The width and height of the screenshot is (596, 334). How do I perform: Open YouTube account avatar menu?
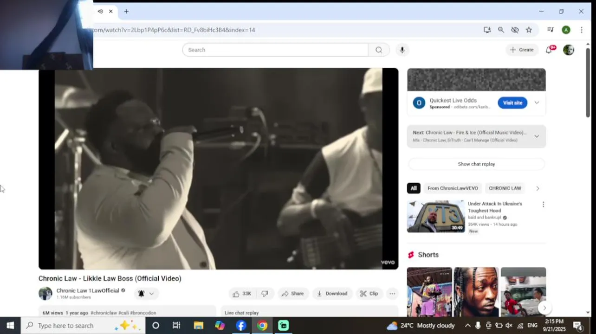569,50
